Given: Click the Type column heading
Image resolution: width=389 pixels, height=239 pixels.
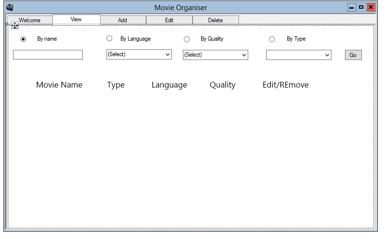Looking at the screenshot, I should [116, 85].
